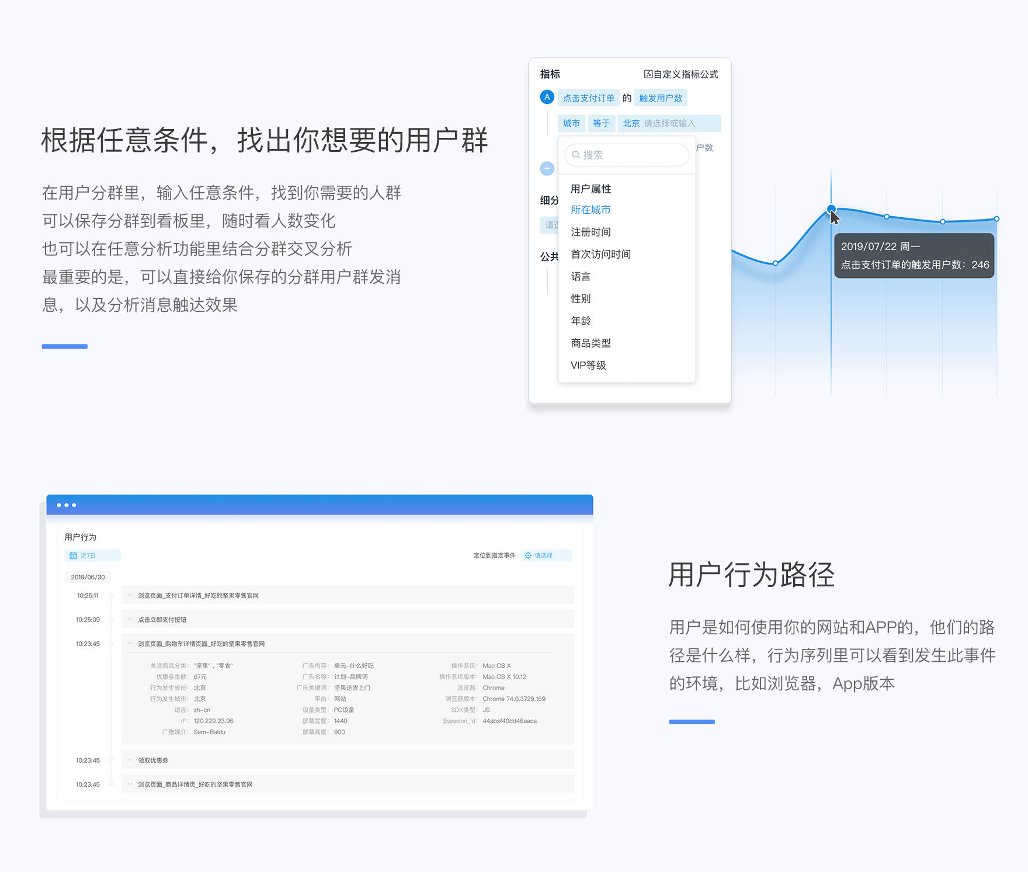
Task: Choose 首次访问时间 from the attribute list
Action: click(x=600, y=254)
